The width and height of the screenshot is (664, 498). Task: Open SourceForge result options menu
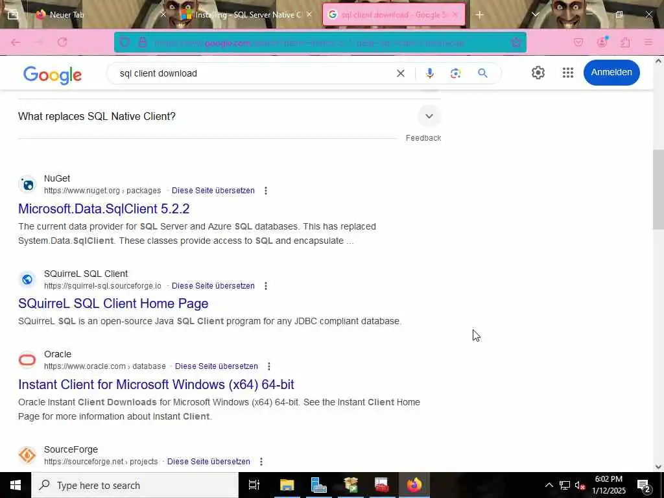(x=261, y=461)
